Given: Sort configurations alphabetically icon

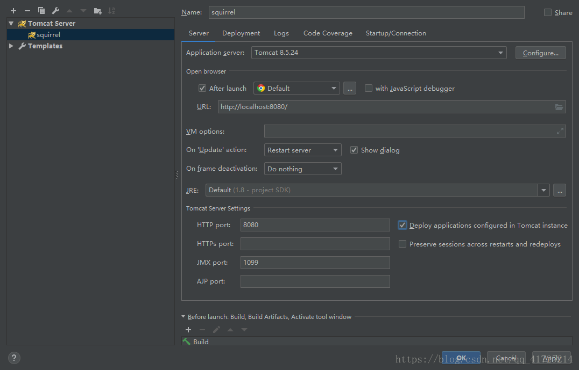Looking at the screenshot, I should coord(111,11).
